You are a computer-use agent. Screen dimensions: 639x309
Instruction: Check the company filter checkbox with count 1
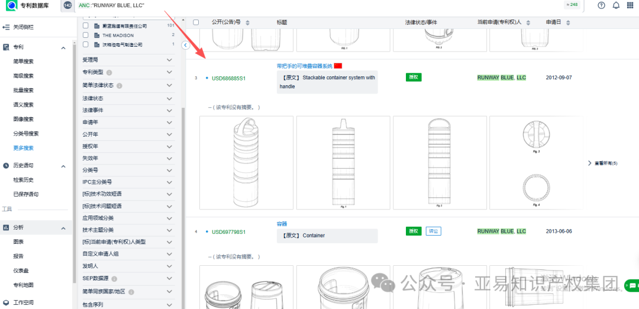(86, 44)
